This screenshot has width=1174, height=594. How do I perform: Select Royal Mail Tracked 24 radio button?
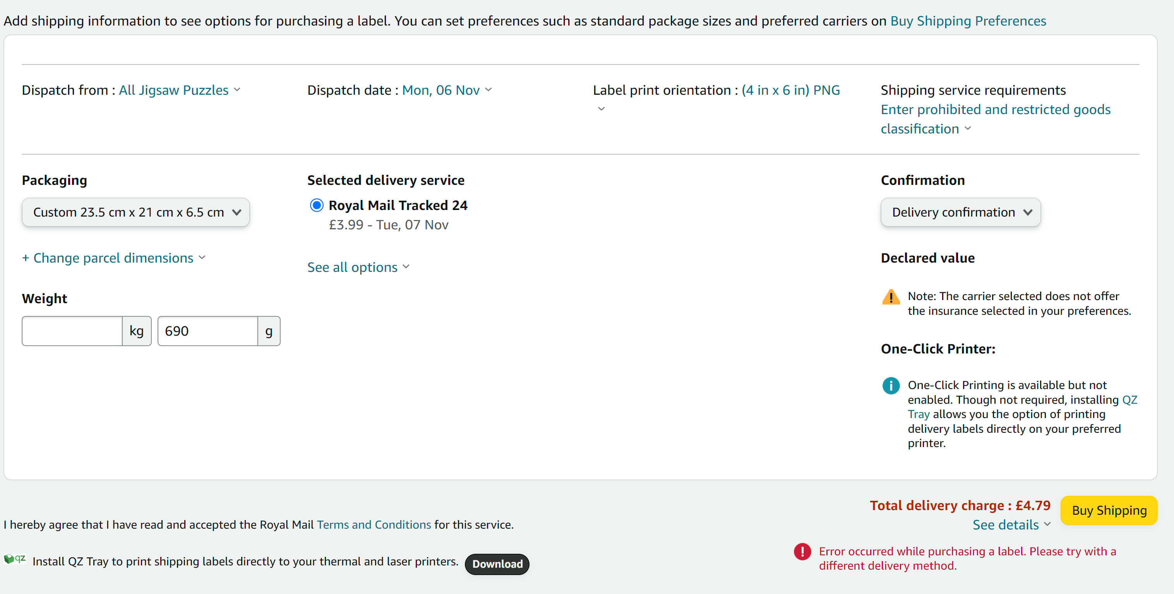pos(316,205)
